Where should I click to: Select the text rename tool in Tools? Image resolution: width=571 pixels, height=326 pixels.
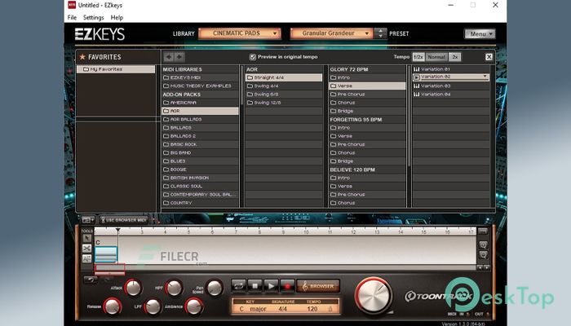pos(86,258)
